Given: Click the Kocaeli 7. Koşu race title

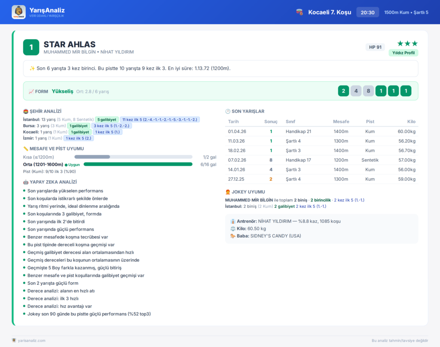Looking at the screenshot, I should pos(330,12).
